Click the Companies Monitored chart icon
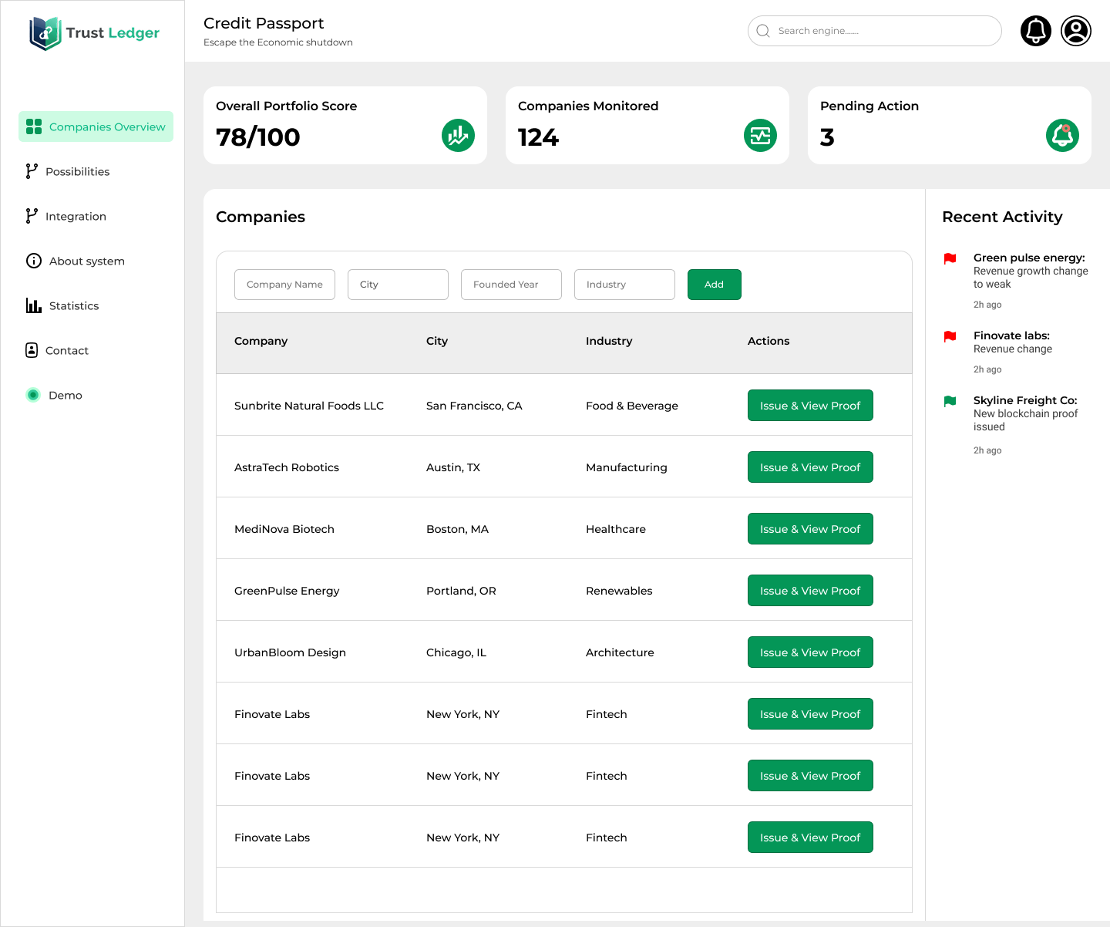The width and height of the screenshot is (1110, 927). (760, 135)
